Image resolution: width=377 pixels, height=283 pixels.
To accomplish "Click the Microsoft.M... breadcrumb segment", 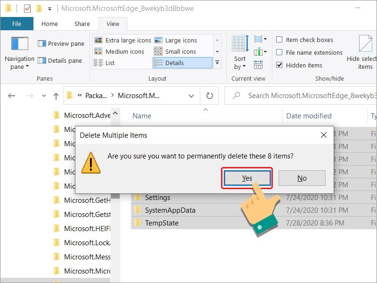I will coord(139,96).
